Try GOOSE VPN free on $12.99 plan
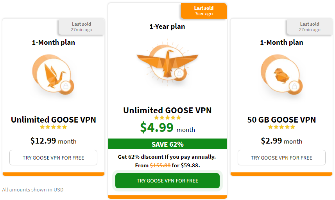335x200 pixels. [54, 158]
